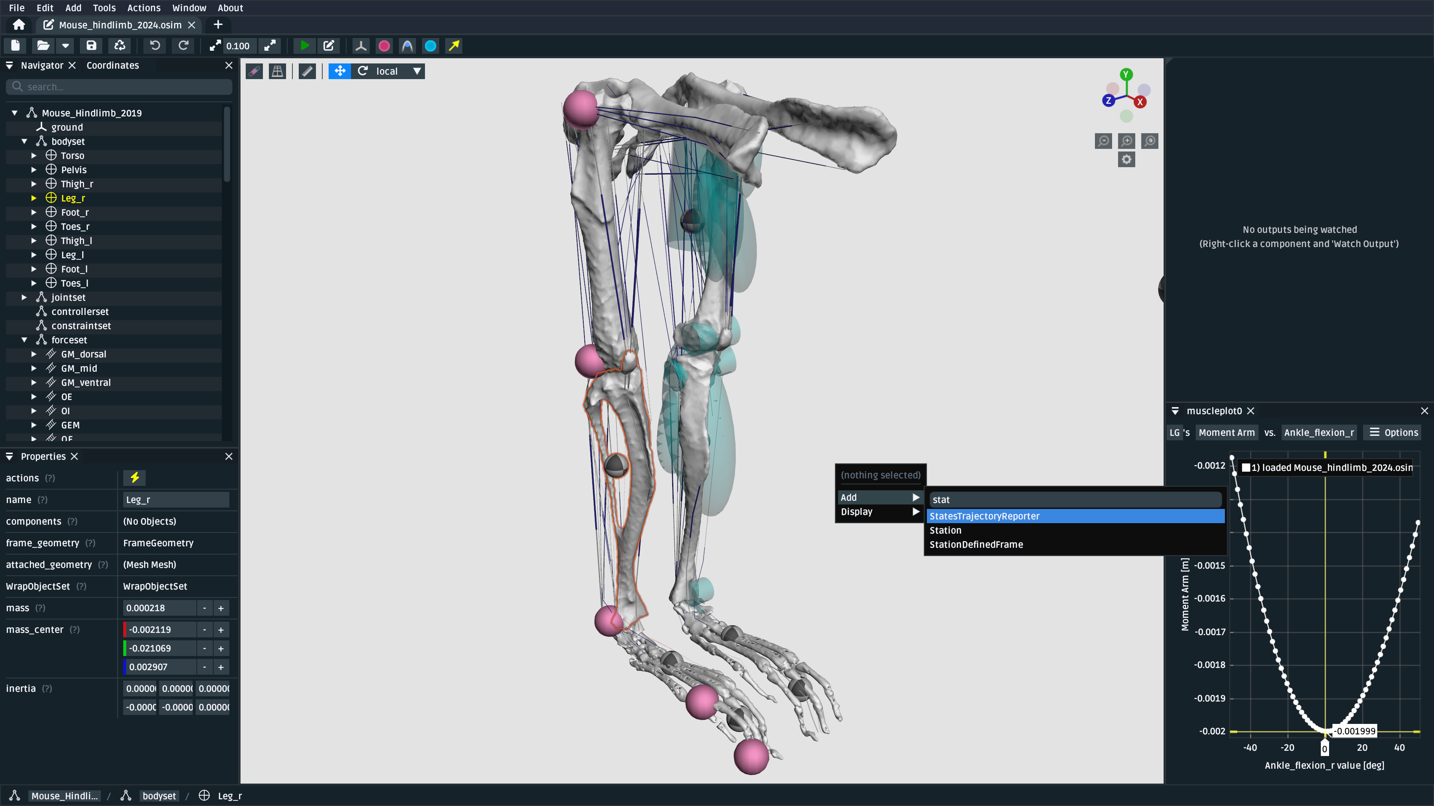1434x806 pixels.
Task: Toggle the floor grid in the viewport
Action: tap(277, 71)
